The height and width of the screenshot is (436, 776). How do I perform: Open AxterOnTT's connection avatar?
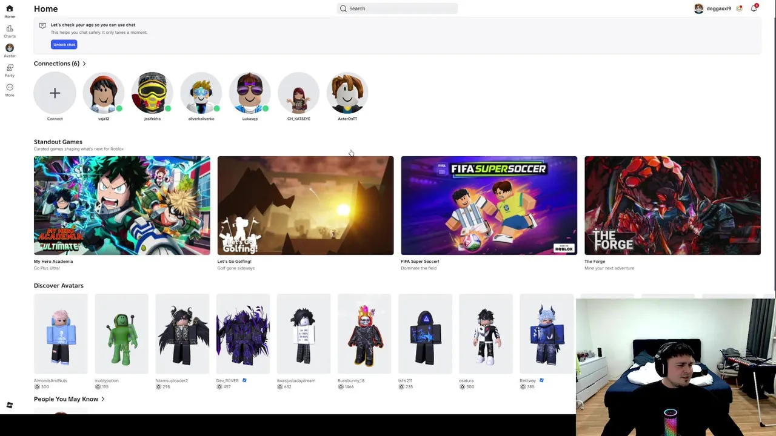click(347, 93)
